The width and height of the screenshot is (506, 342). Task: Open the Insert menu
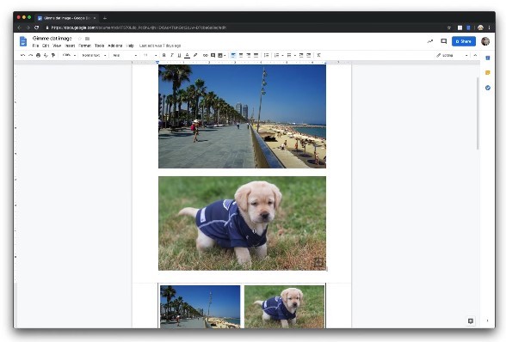pos(70,46)
